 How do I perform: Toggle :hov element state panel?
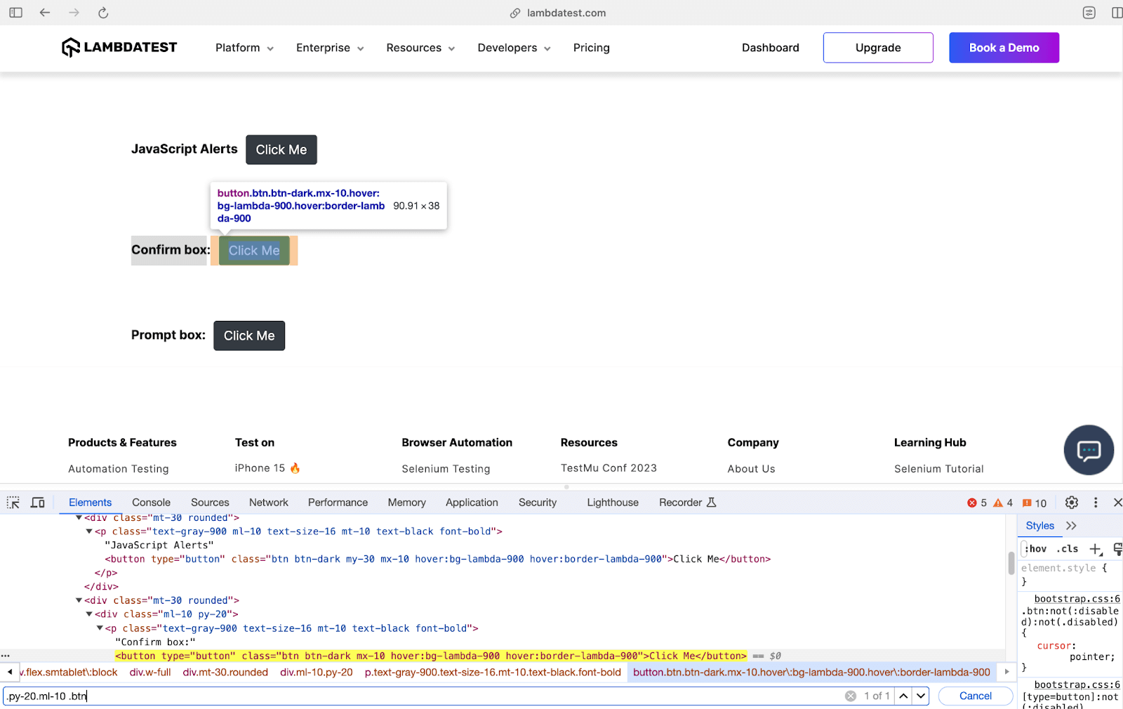tap(1037, 549)
